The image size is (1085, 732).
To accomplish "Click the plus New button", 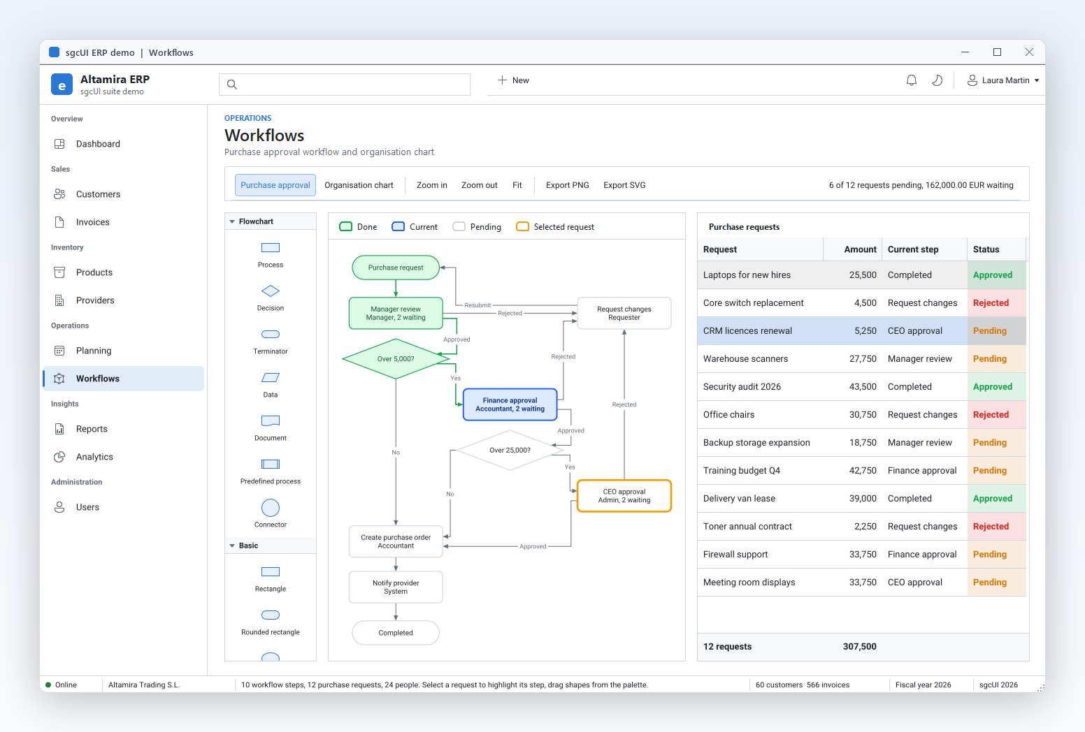I will tap(513, 80).
